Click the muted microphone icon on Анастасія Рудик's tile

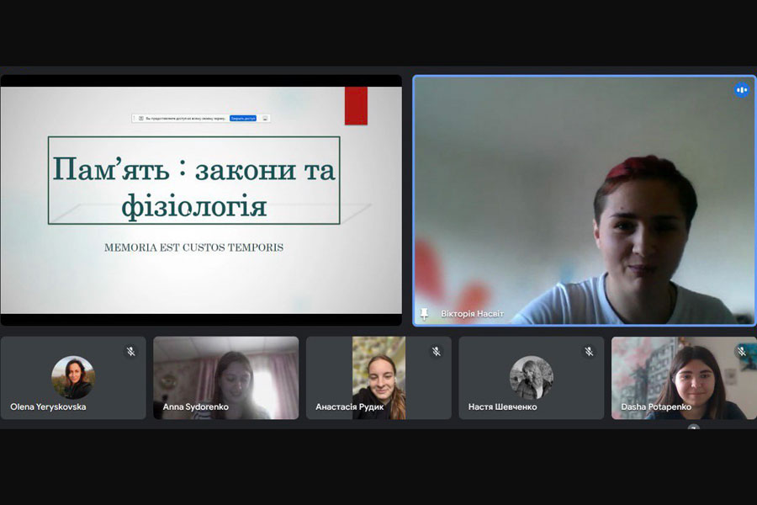pos(436,351)
